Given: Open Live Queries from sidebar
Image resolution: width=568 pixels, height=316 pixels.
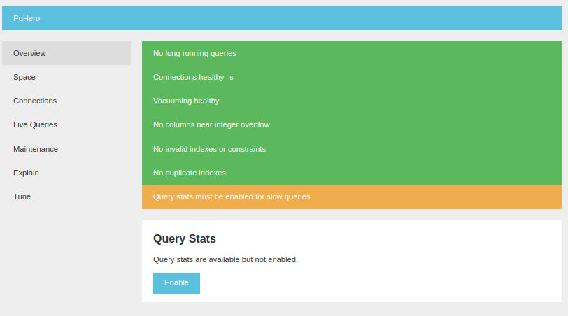Looking at the screenshot, I should (35, 124).
